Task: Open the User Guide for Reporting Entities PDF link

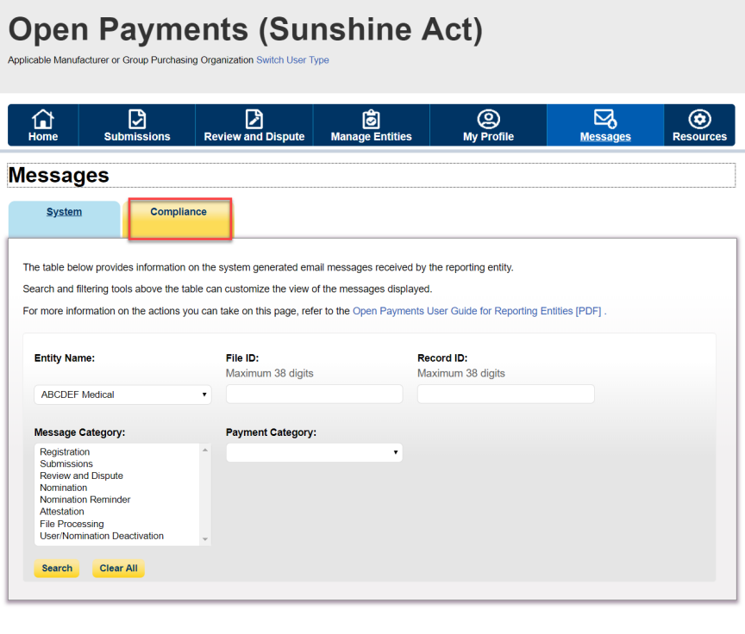Action: (477, 311)
